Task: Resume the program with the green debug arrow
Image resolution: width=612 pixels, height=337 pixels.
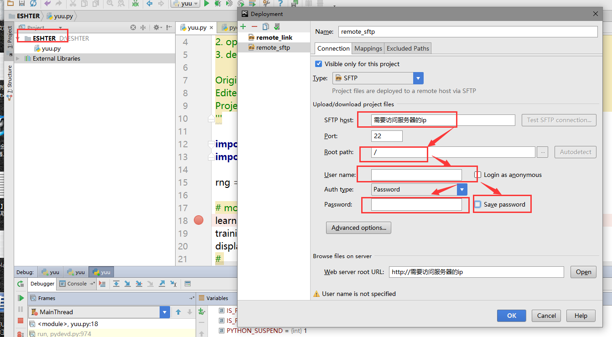Action: (21, 298)
